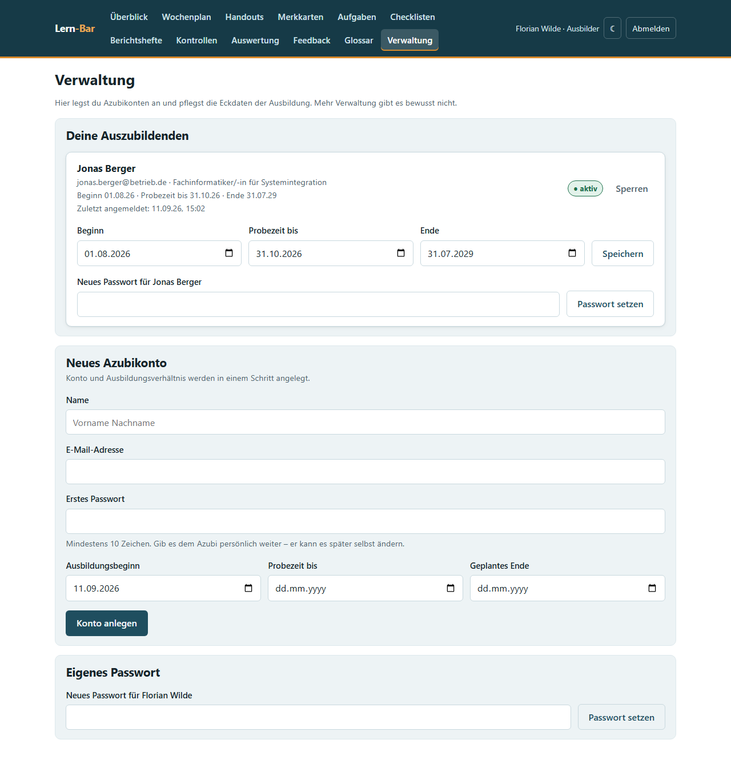Open calendar icon in new account Probezeit field
Screen dimensions: 731x776
pos(451,588)
